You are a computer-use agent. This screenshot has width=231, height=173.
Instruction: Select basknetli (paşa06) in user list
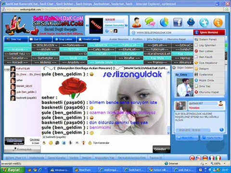pyautogui.click(x=26, y=98)
